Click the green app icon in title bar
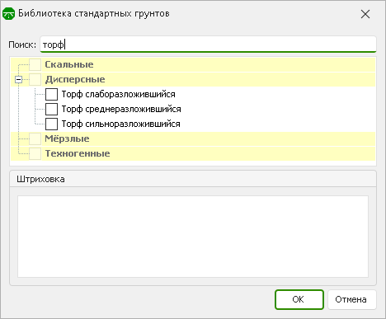 [8, 13]
